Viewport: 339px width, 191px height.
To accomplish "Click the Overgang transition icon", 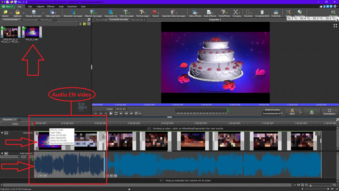I will coord(237,13).
